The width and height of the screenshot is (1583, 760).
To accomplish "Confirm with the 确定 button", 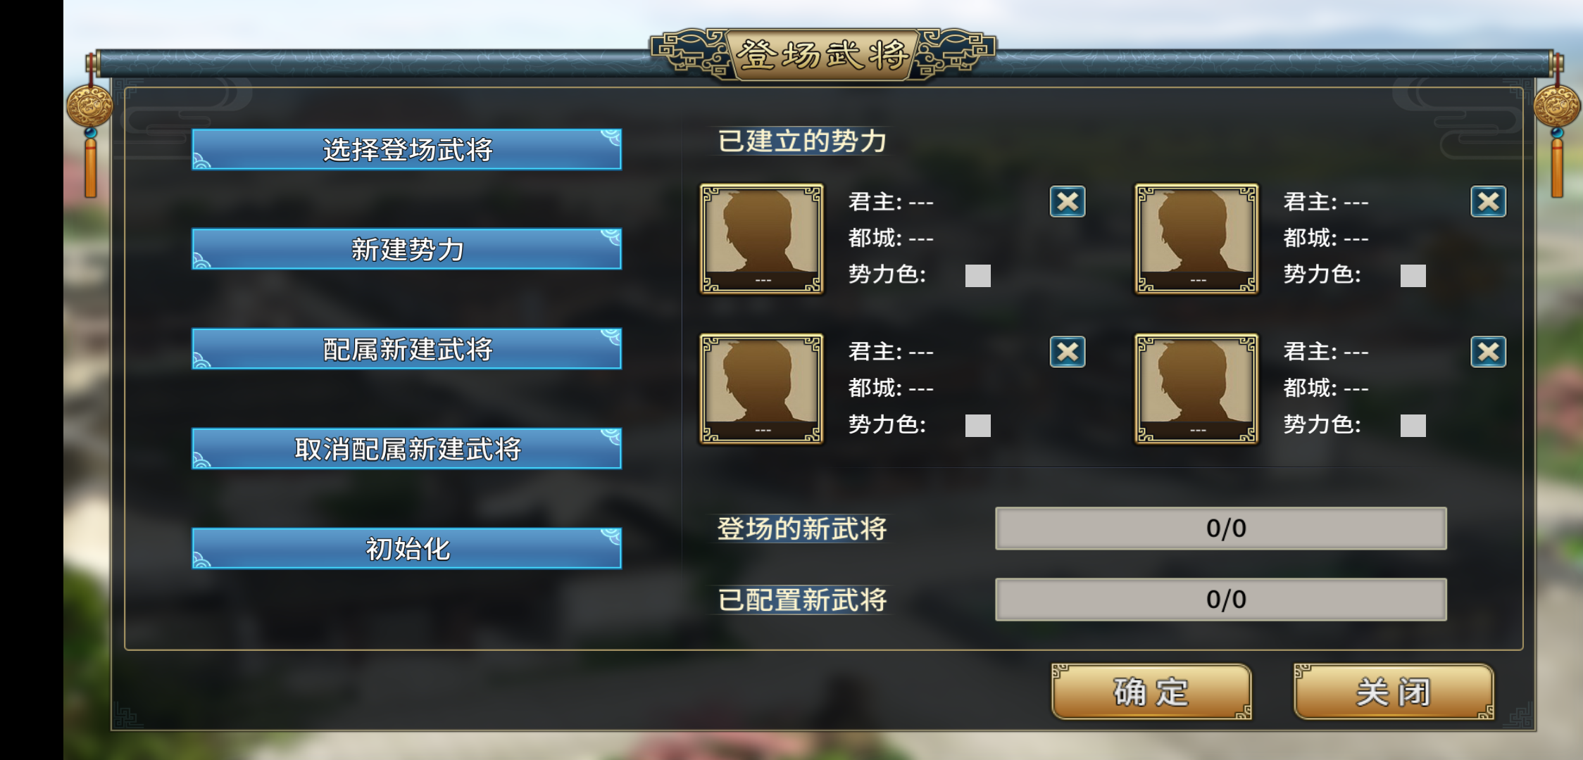I will point(1151,692).
